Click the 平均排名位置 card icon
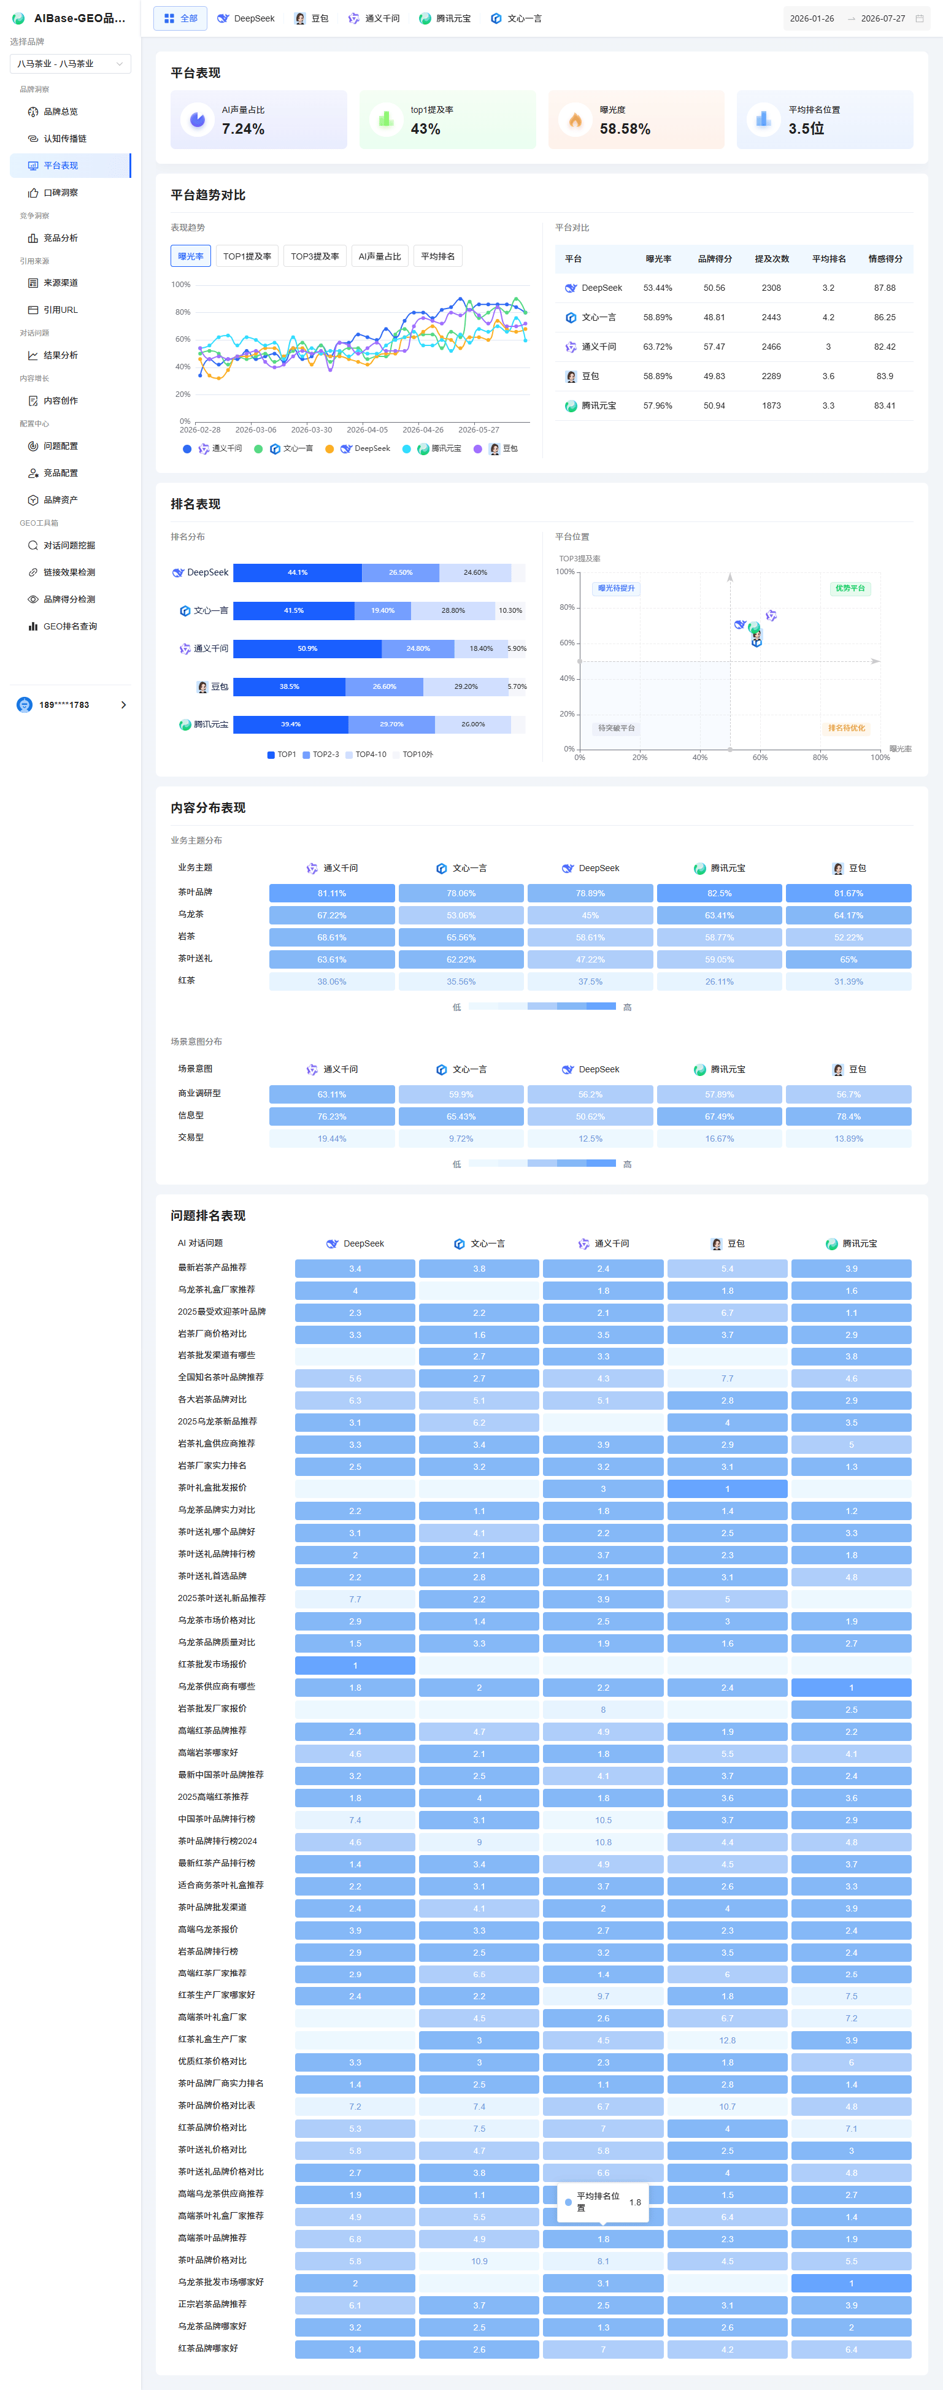Screen dimensions: 943x2390 point(763,120)
